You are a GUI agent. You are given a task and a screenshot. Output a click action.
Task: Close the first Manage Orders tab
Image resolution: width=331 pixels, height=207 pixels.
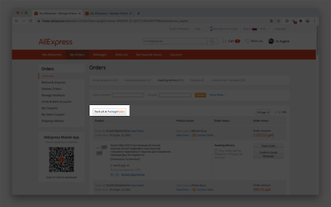(x=80, y=13)
